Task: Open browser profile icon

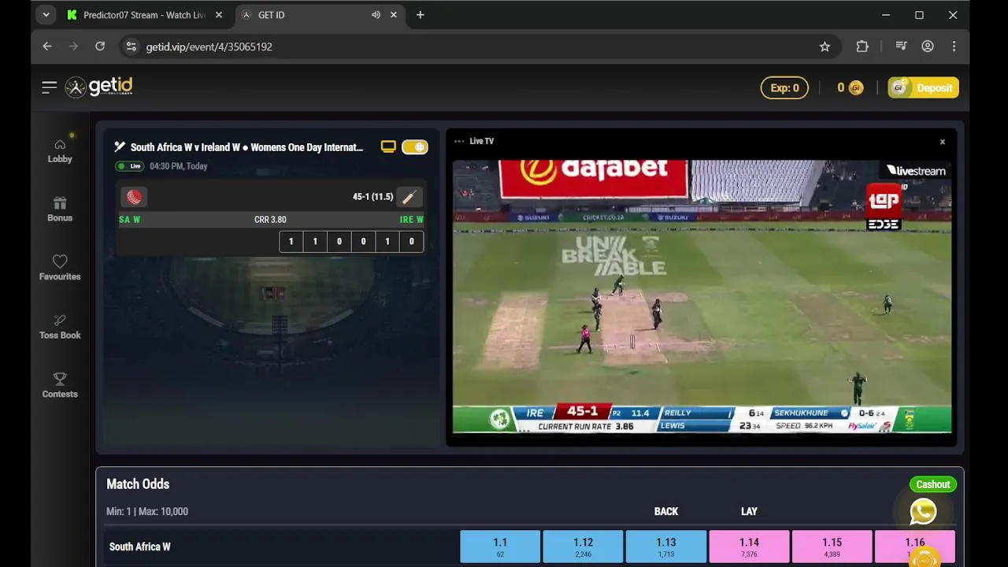Action: click(x=928, y=46)
